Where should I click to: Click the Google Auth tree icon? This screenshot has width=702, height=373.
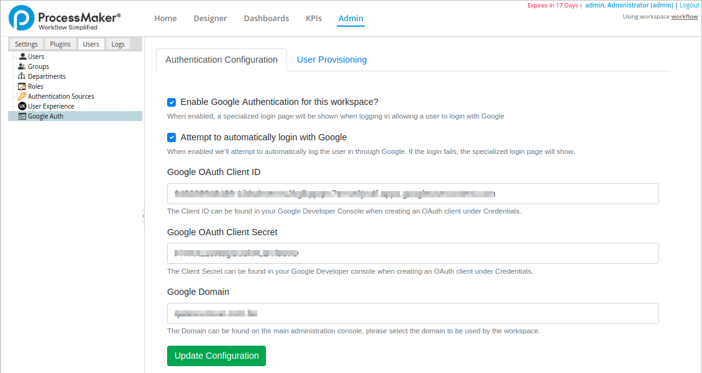click(22, 116)
